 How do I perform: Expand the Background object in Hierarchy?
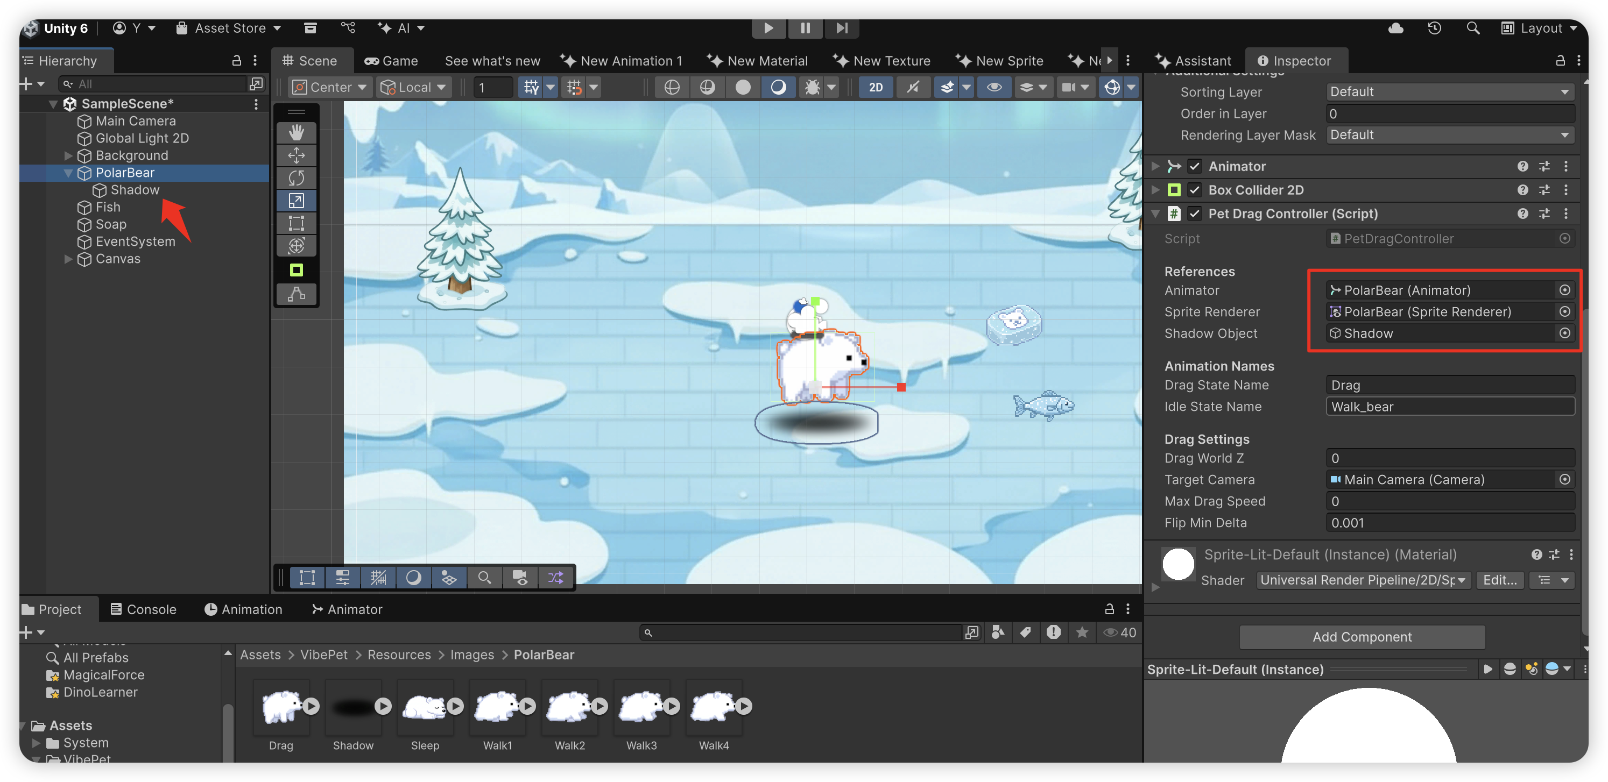click(68, 155)
